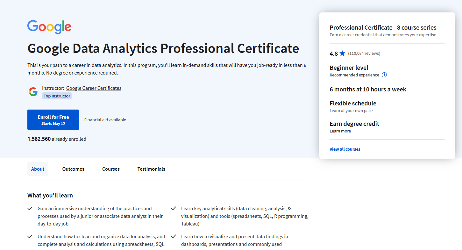Click the checkmark beside 'Understand how to clean'
The height and width of the screenshot is (250, 462).
(30, 237)
